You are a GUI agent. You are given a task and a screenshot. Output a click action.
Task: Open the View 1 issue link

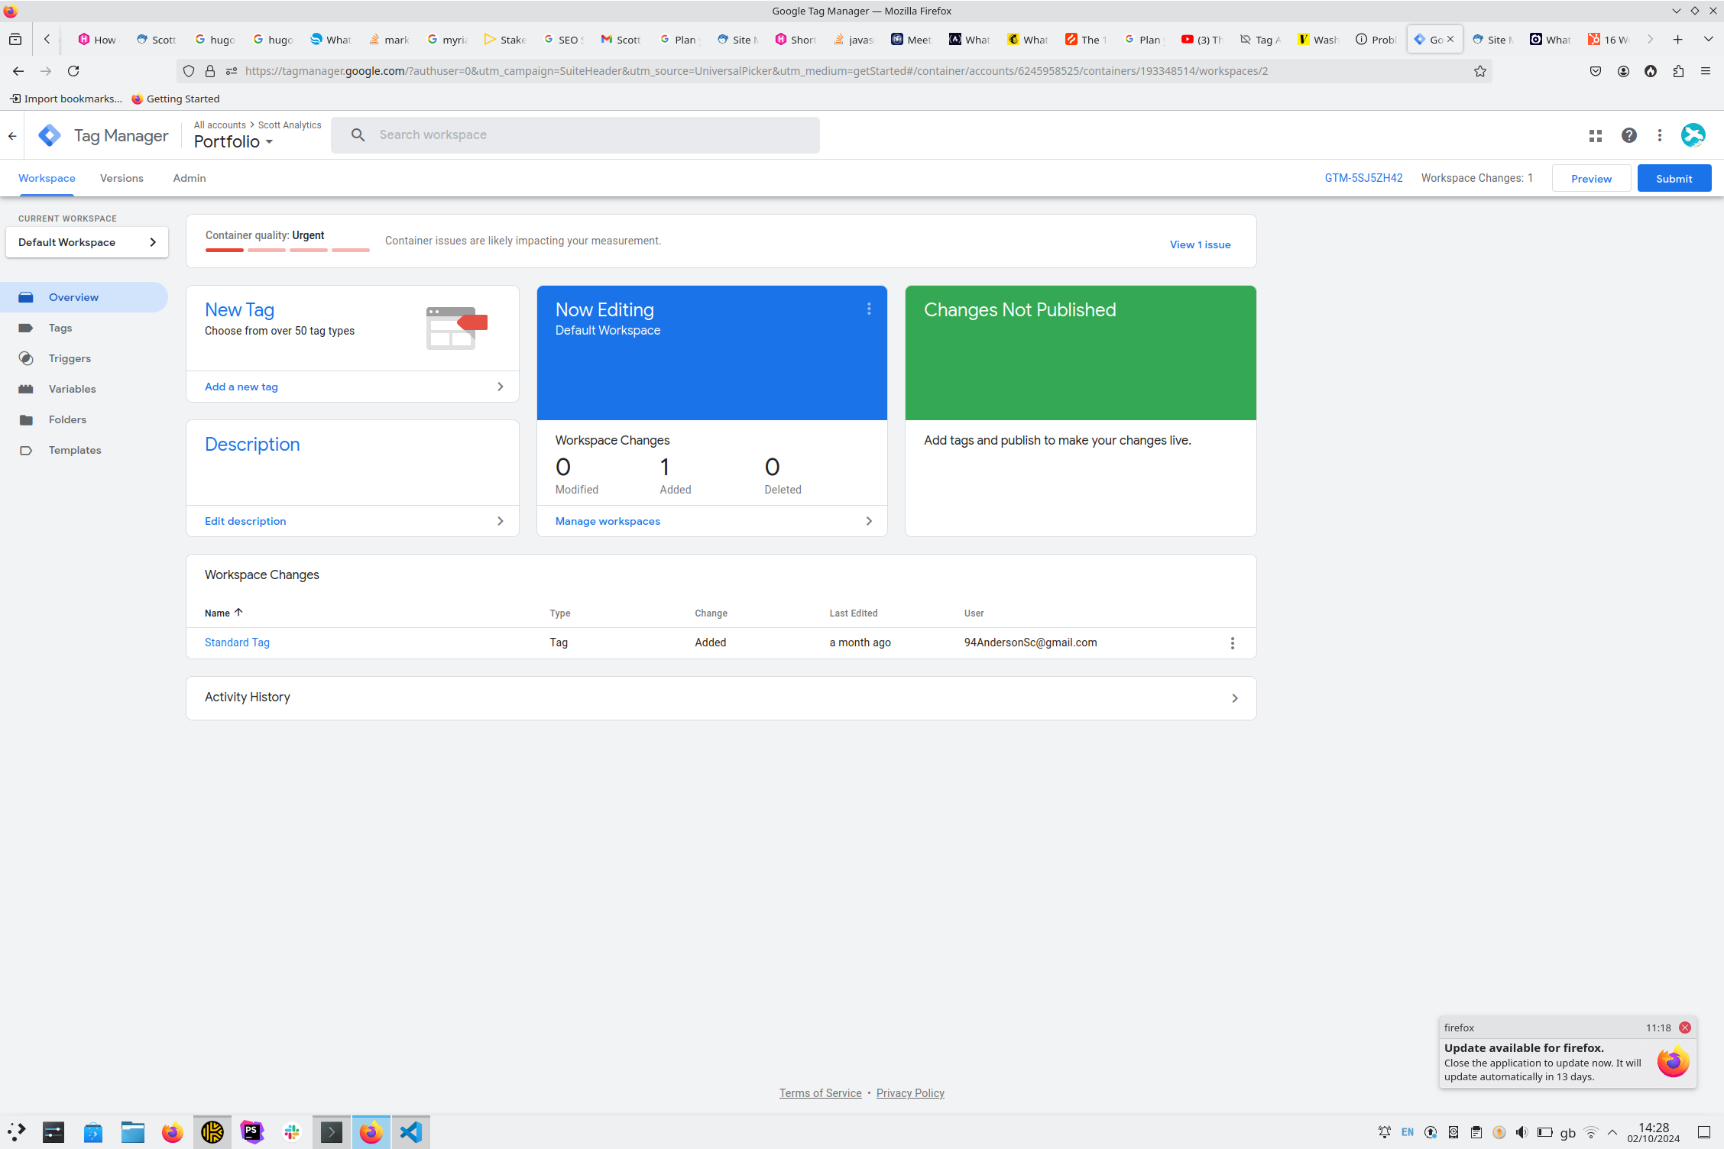[1200, 244]
